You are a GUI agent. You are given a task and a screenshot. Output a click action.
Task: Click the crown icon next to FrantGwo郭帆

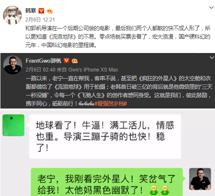pos(75,61)
